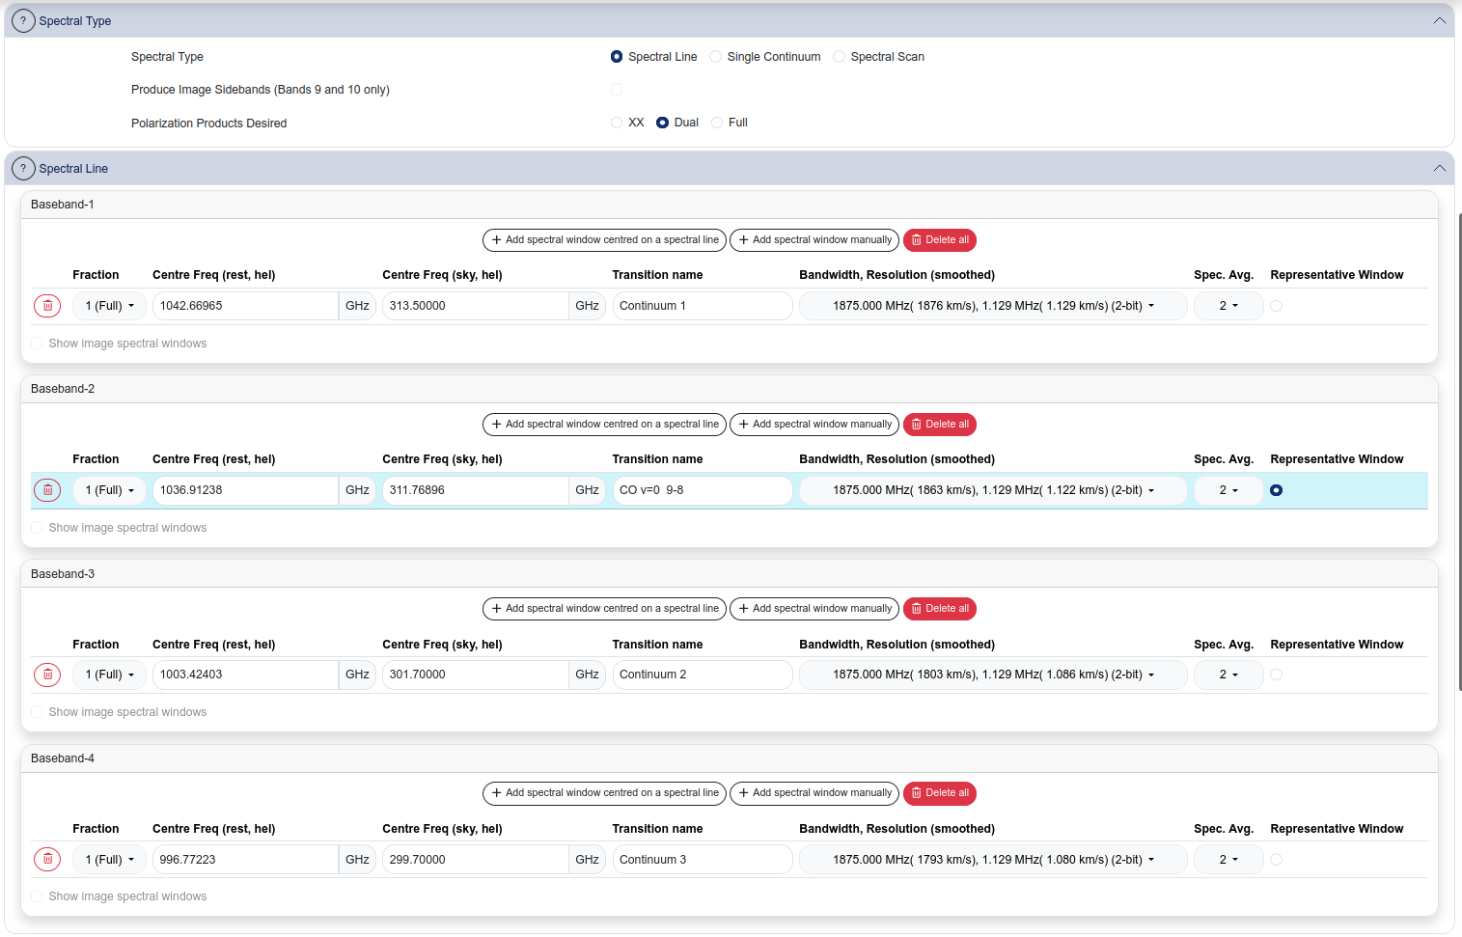Delete the Continuum 2 spectral window row
Screen dimensions: 1462x937
[47, 675]
